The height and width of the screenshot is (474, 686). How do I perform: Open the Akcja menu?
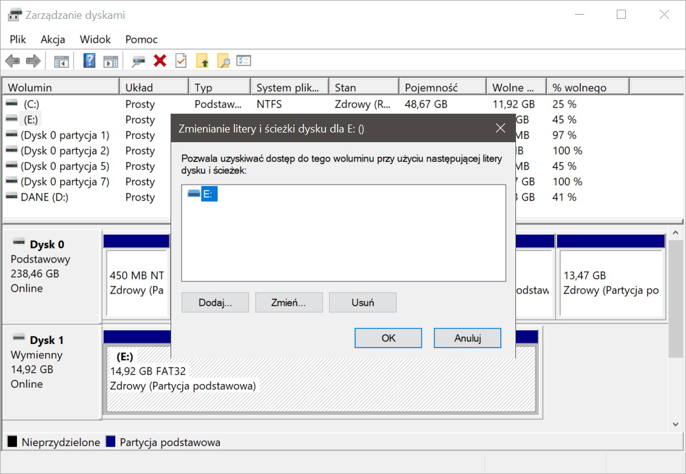click(53, 39)
